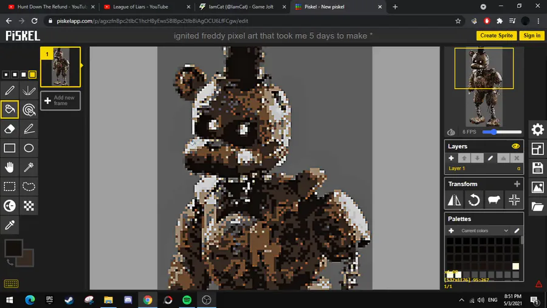The image size is (547, 308).
Task: Switch to Hunt Down The Refund tab
Action: click(52, 7)
